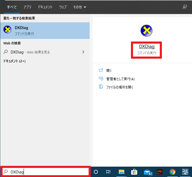
Task: Click the shield icon for run as administrator
Action: [101, 79]
